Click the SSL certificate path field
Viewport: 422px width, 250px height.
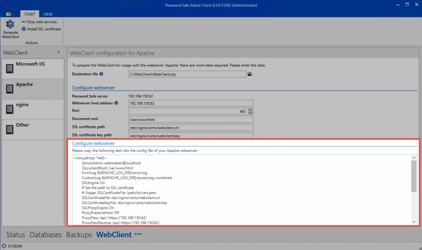(x=191, y=128)
